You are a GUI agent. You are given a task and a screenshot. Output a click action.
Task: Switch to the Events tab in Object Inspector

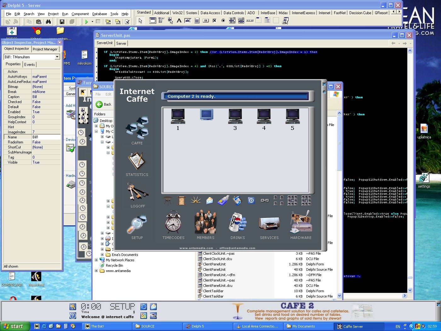tap(30, 64)
